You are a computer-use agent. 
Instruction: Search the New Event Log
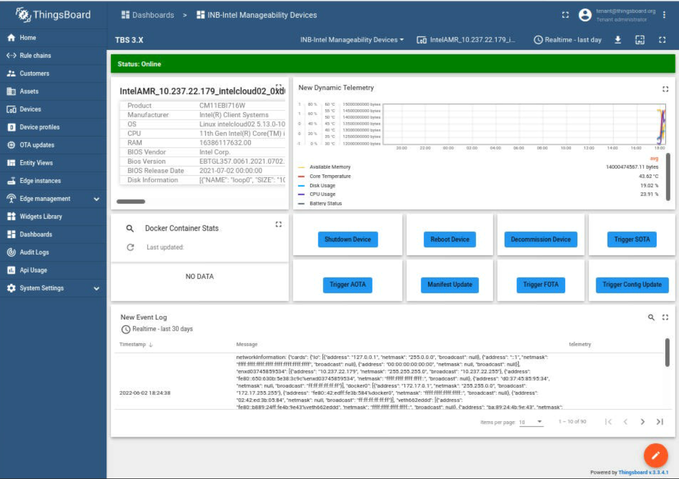click(x=651, y=317)
